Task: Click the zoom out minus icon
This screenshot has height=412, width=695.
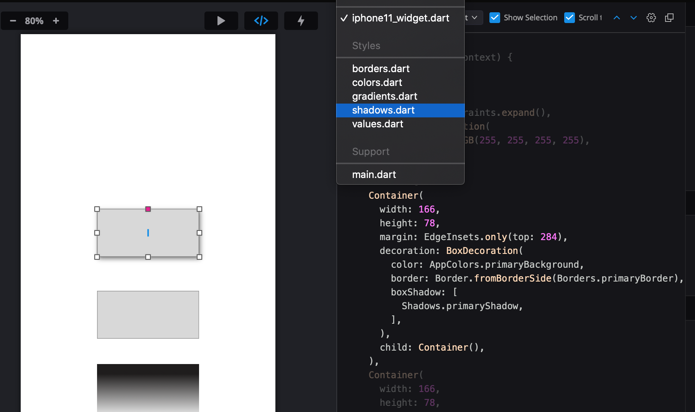Action: point(13,21)
